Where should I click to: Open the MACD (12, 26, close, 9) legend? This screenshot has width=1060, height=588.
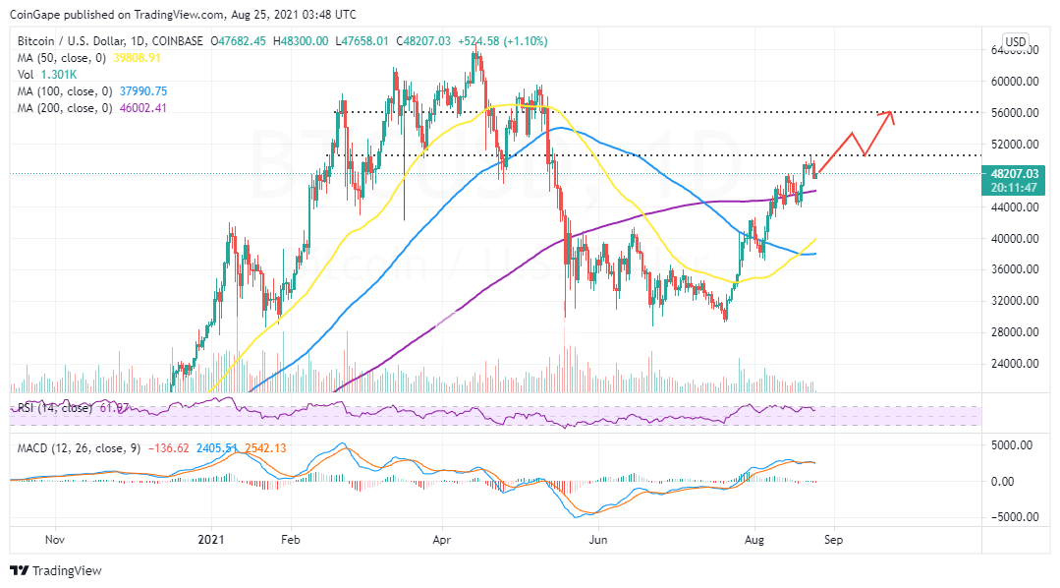[x=81, y=449]
